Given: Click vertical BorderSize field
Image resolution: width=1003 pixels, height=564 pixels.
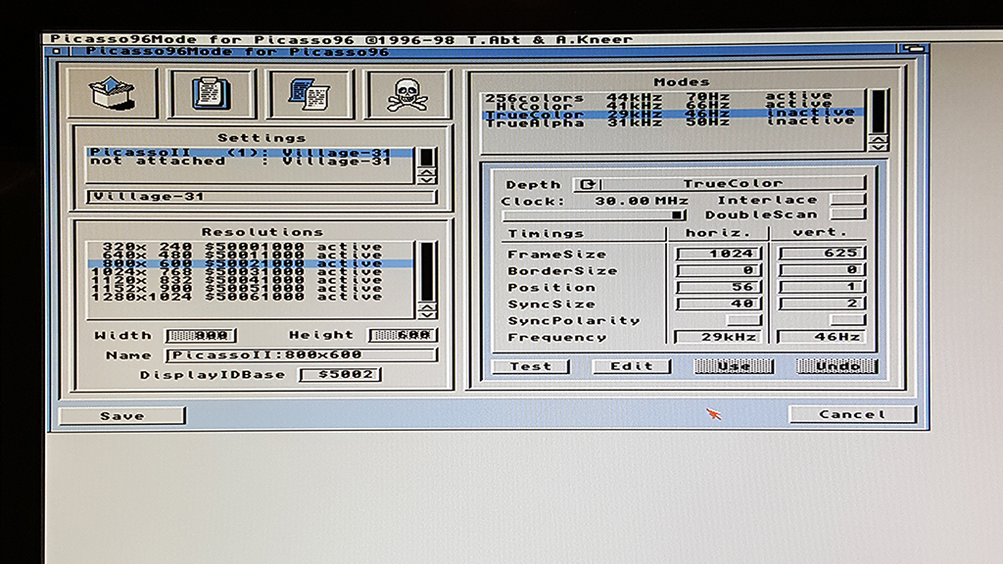Looking at the screenshot, I should (x=822, y=269).
